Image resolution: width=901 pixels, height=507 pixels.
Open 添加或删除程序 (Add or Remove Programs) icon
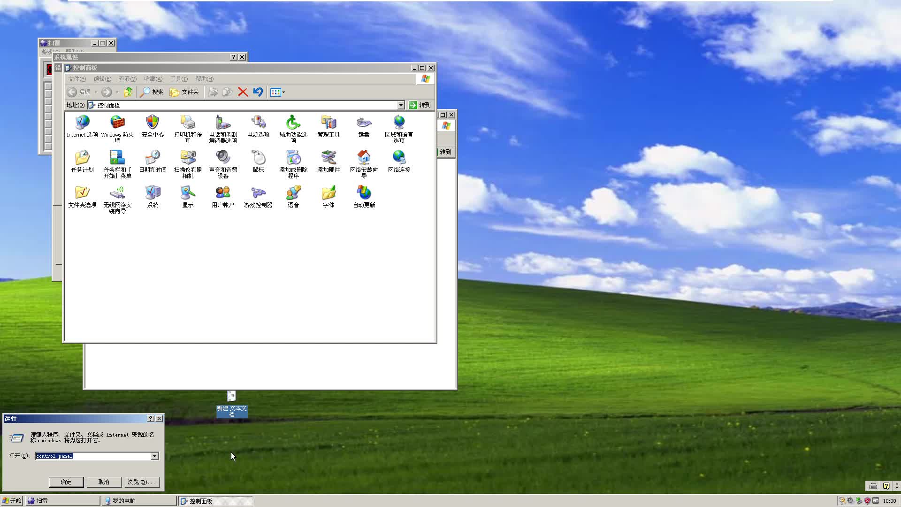[x=293, y=158]
